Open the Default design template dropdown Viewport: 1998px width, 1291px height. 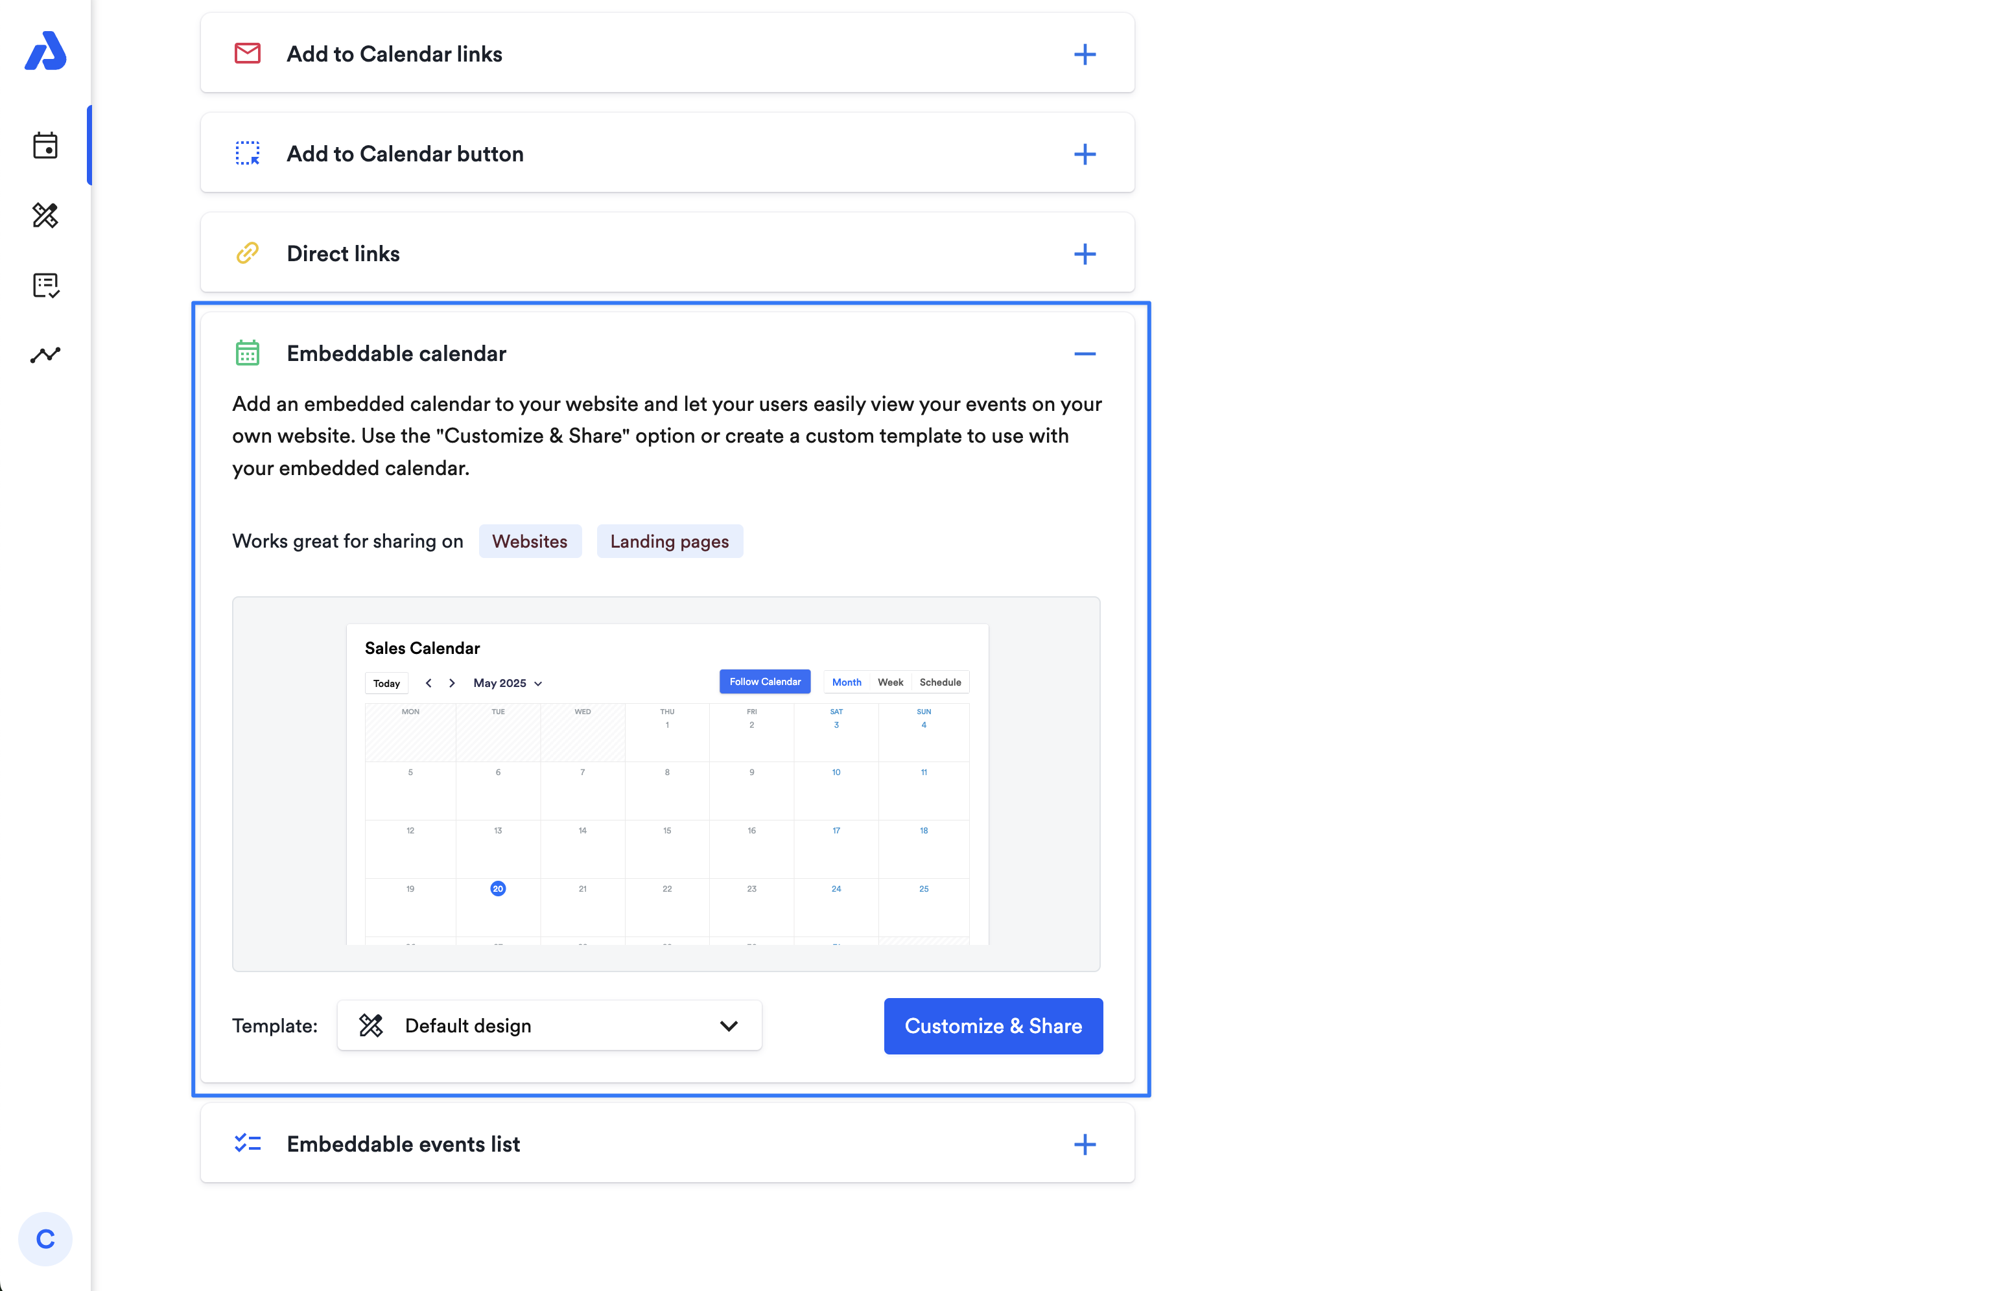click(x=549, y=1025)
